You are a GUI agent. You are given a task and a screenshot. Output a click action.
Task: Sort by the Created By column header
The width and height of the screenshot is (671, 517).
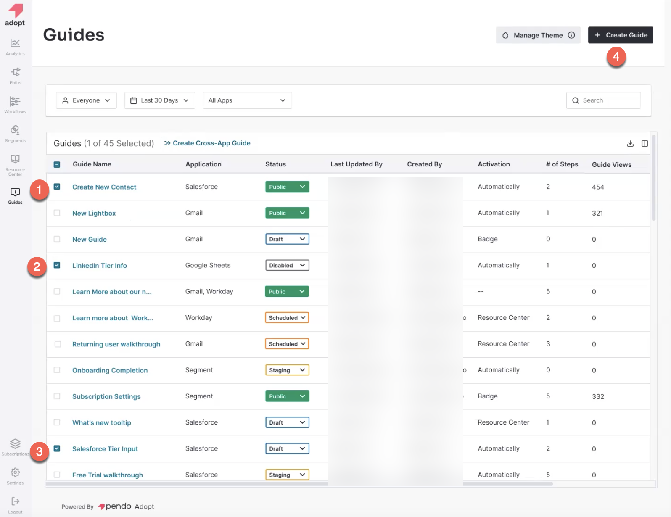[425, 164]
